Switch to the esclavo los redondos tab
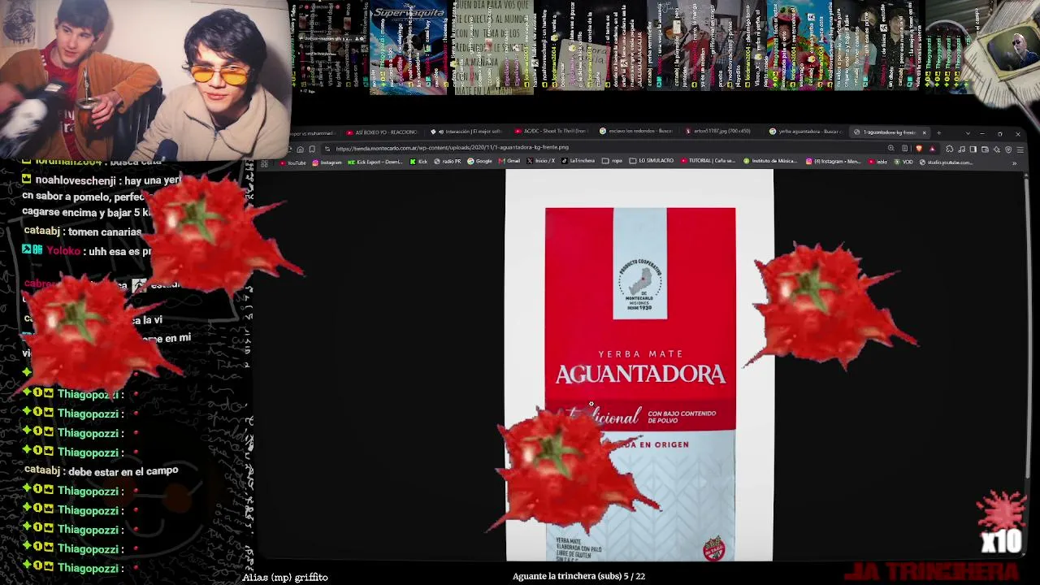The height and width of the screenshot is (585, 1040). [x=636, y=132]
